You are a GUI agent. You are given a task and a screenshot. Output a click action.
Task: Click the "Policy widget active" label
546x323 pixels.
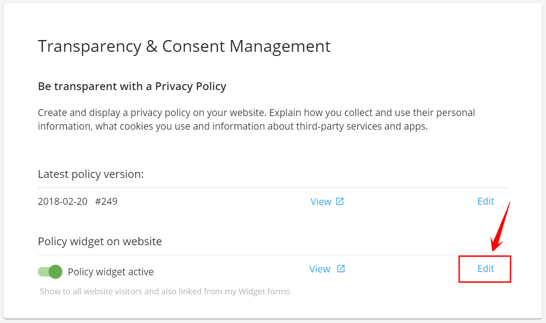coord(110,272)
